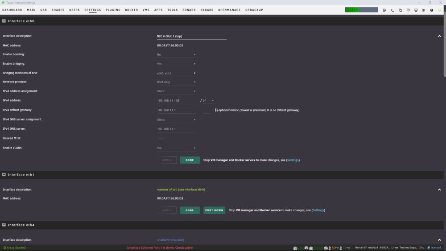The image size is (446, 251).
Task: Click the monitor info icon in header
Action: click(x=416, y=10)
